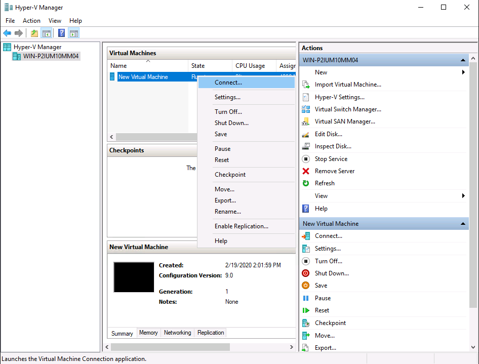Click the blue Help toolbar icon
The height and width of the screenshot is (364, 479).
(x=61, y=33)
